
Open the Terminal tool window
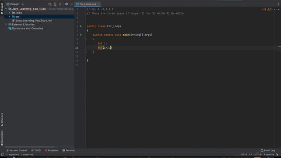[x=69, y=151]
